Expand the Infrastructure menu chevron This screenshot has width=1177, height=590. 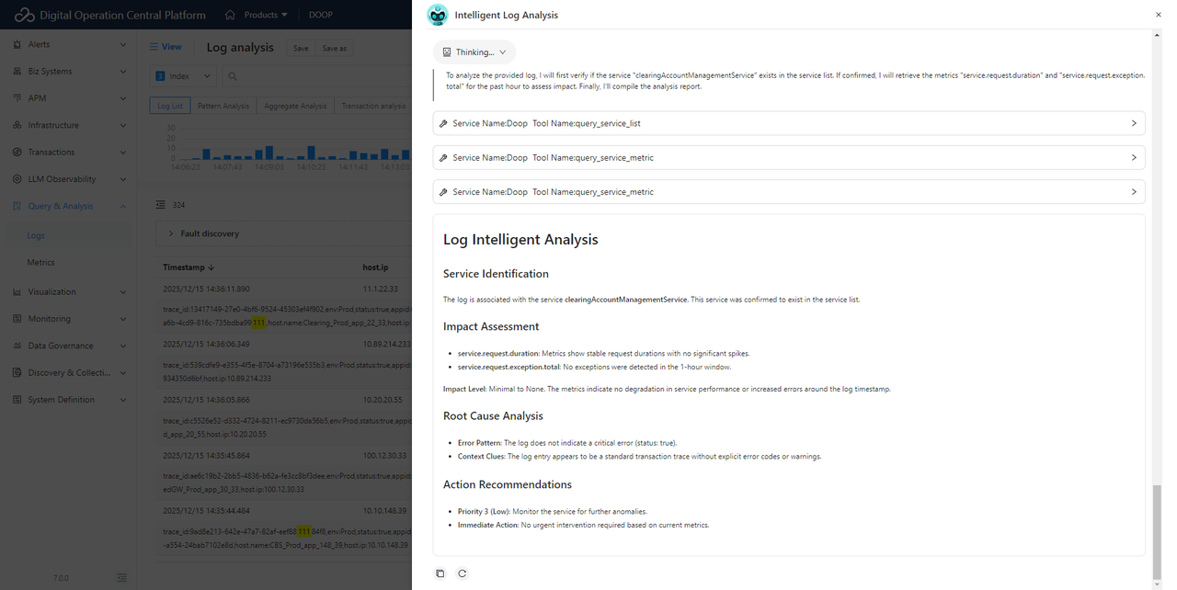123,125
